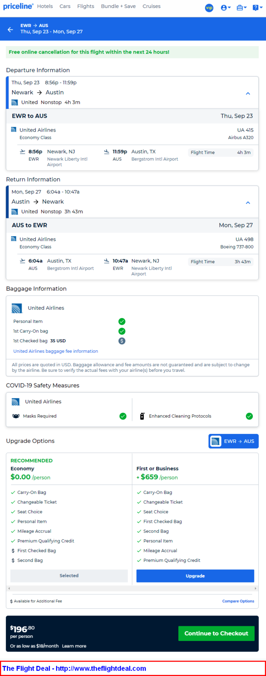Open the VIP badge icon
This screenshot has width=266, height=676.
209,8
